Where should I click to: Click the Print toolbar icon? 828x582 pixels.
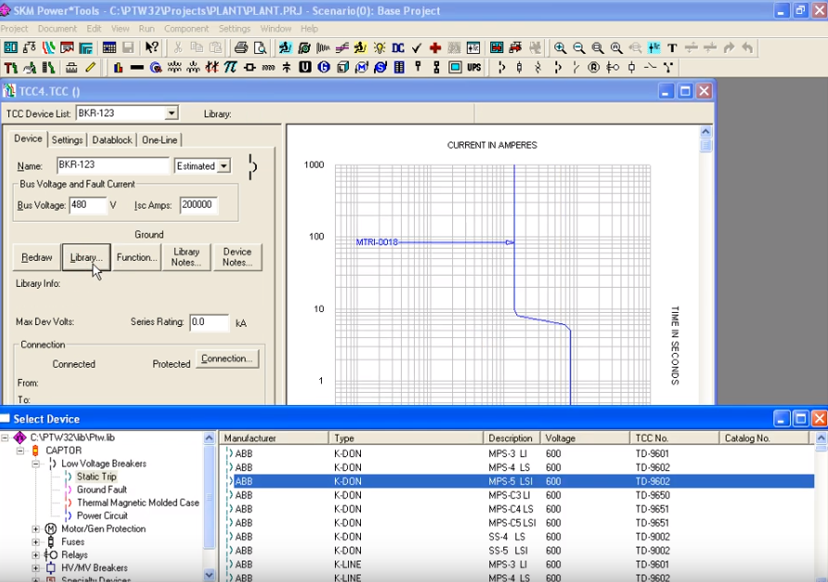[x=241, y=47]
